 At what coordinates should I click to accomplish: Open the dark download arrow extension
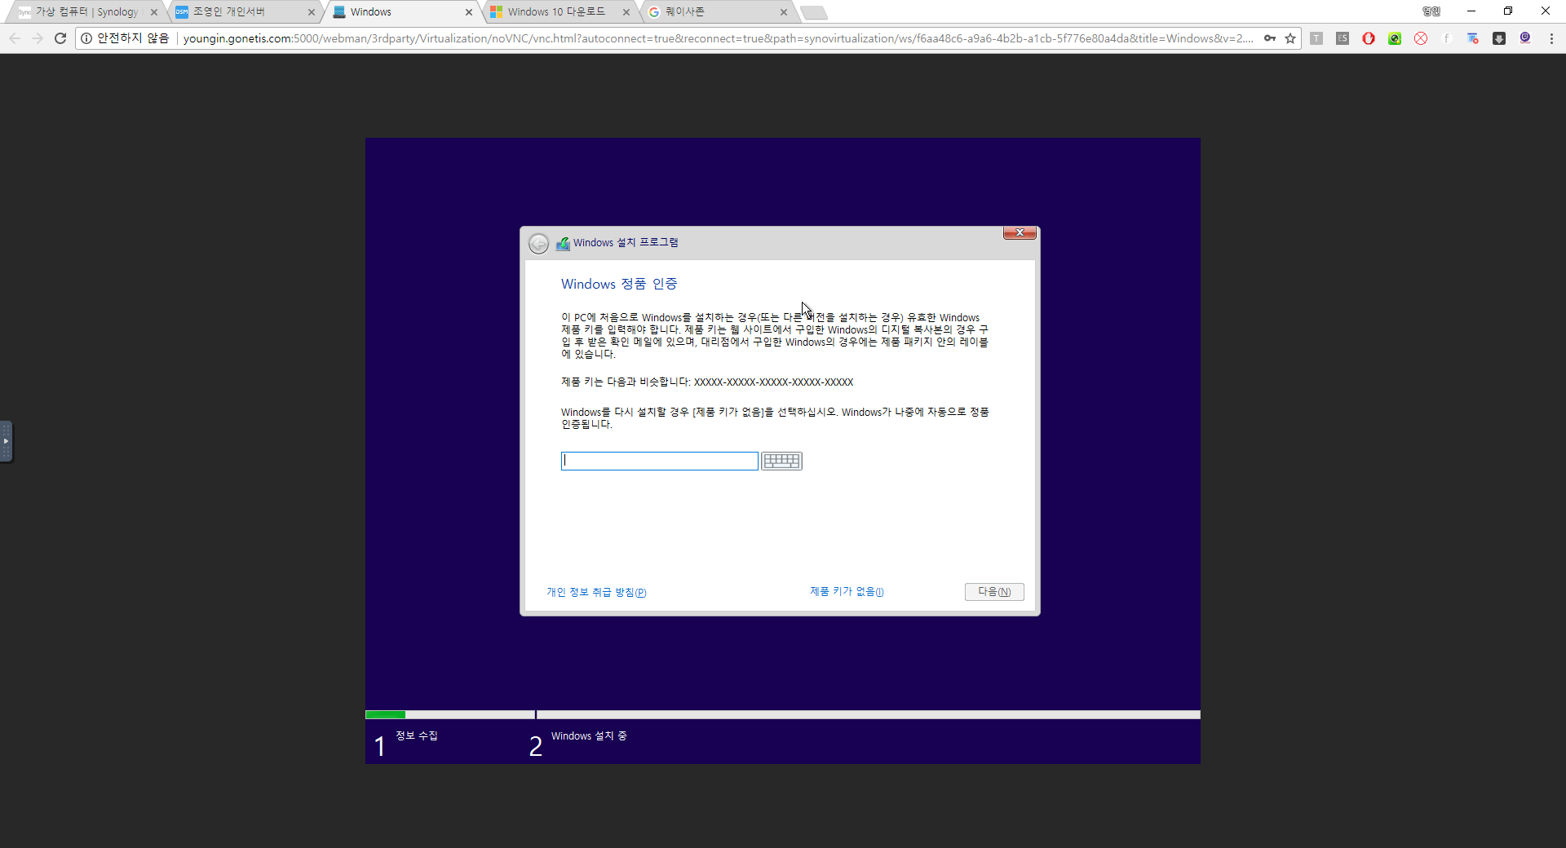pyautogui.click(x=1499, y=38)
